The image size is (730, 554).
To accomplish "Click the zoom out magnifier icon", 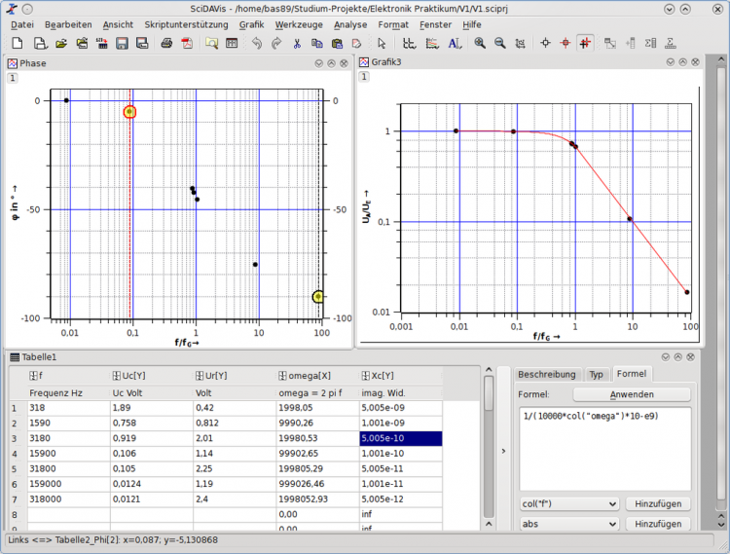I will click(499, 44).
